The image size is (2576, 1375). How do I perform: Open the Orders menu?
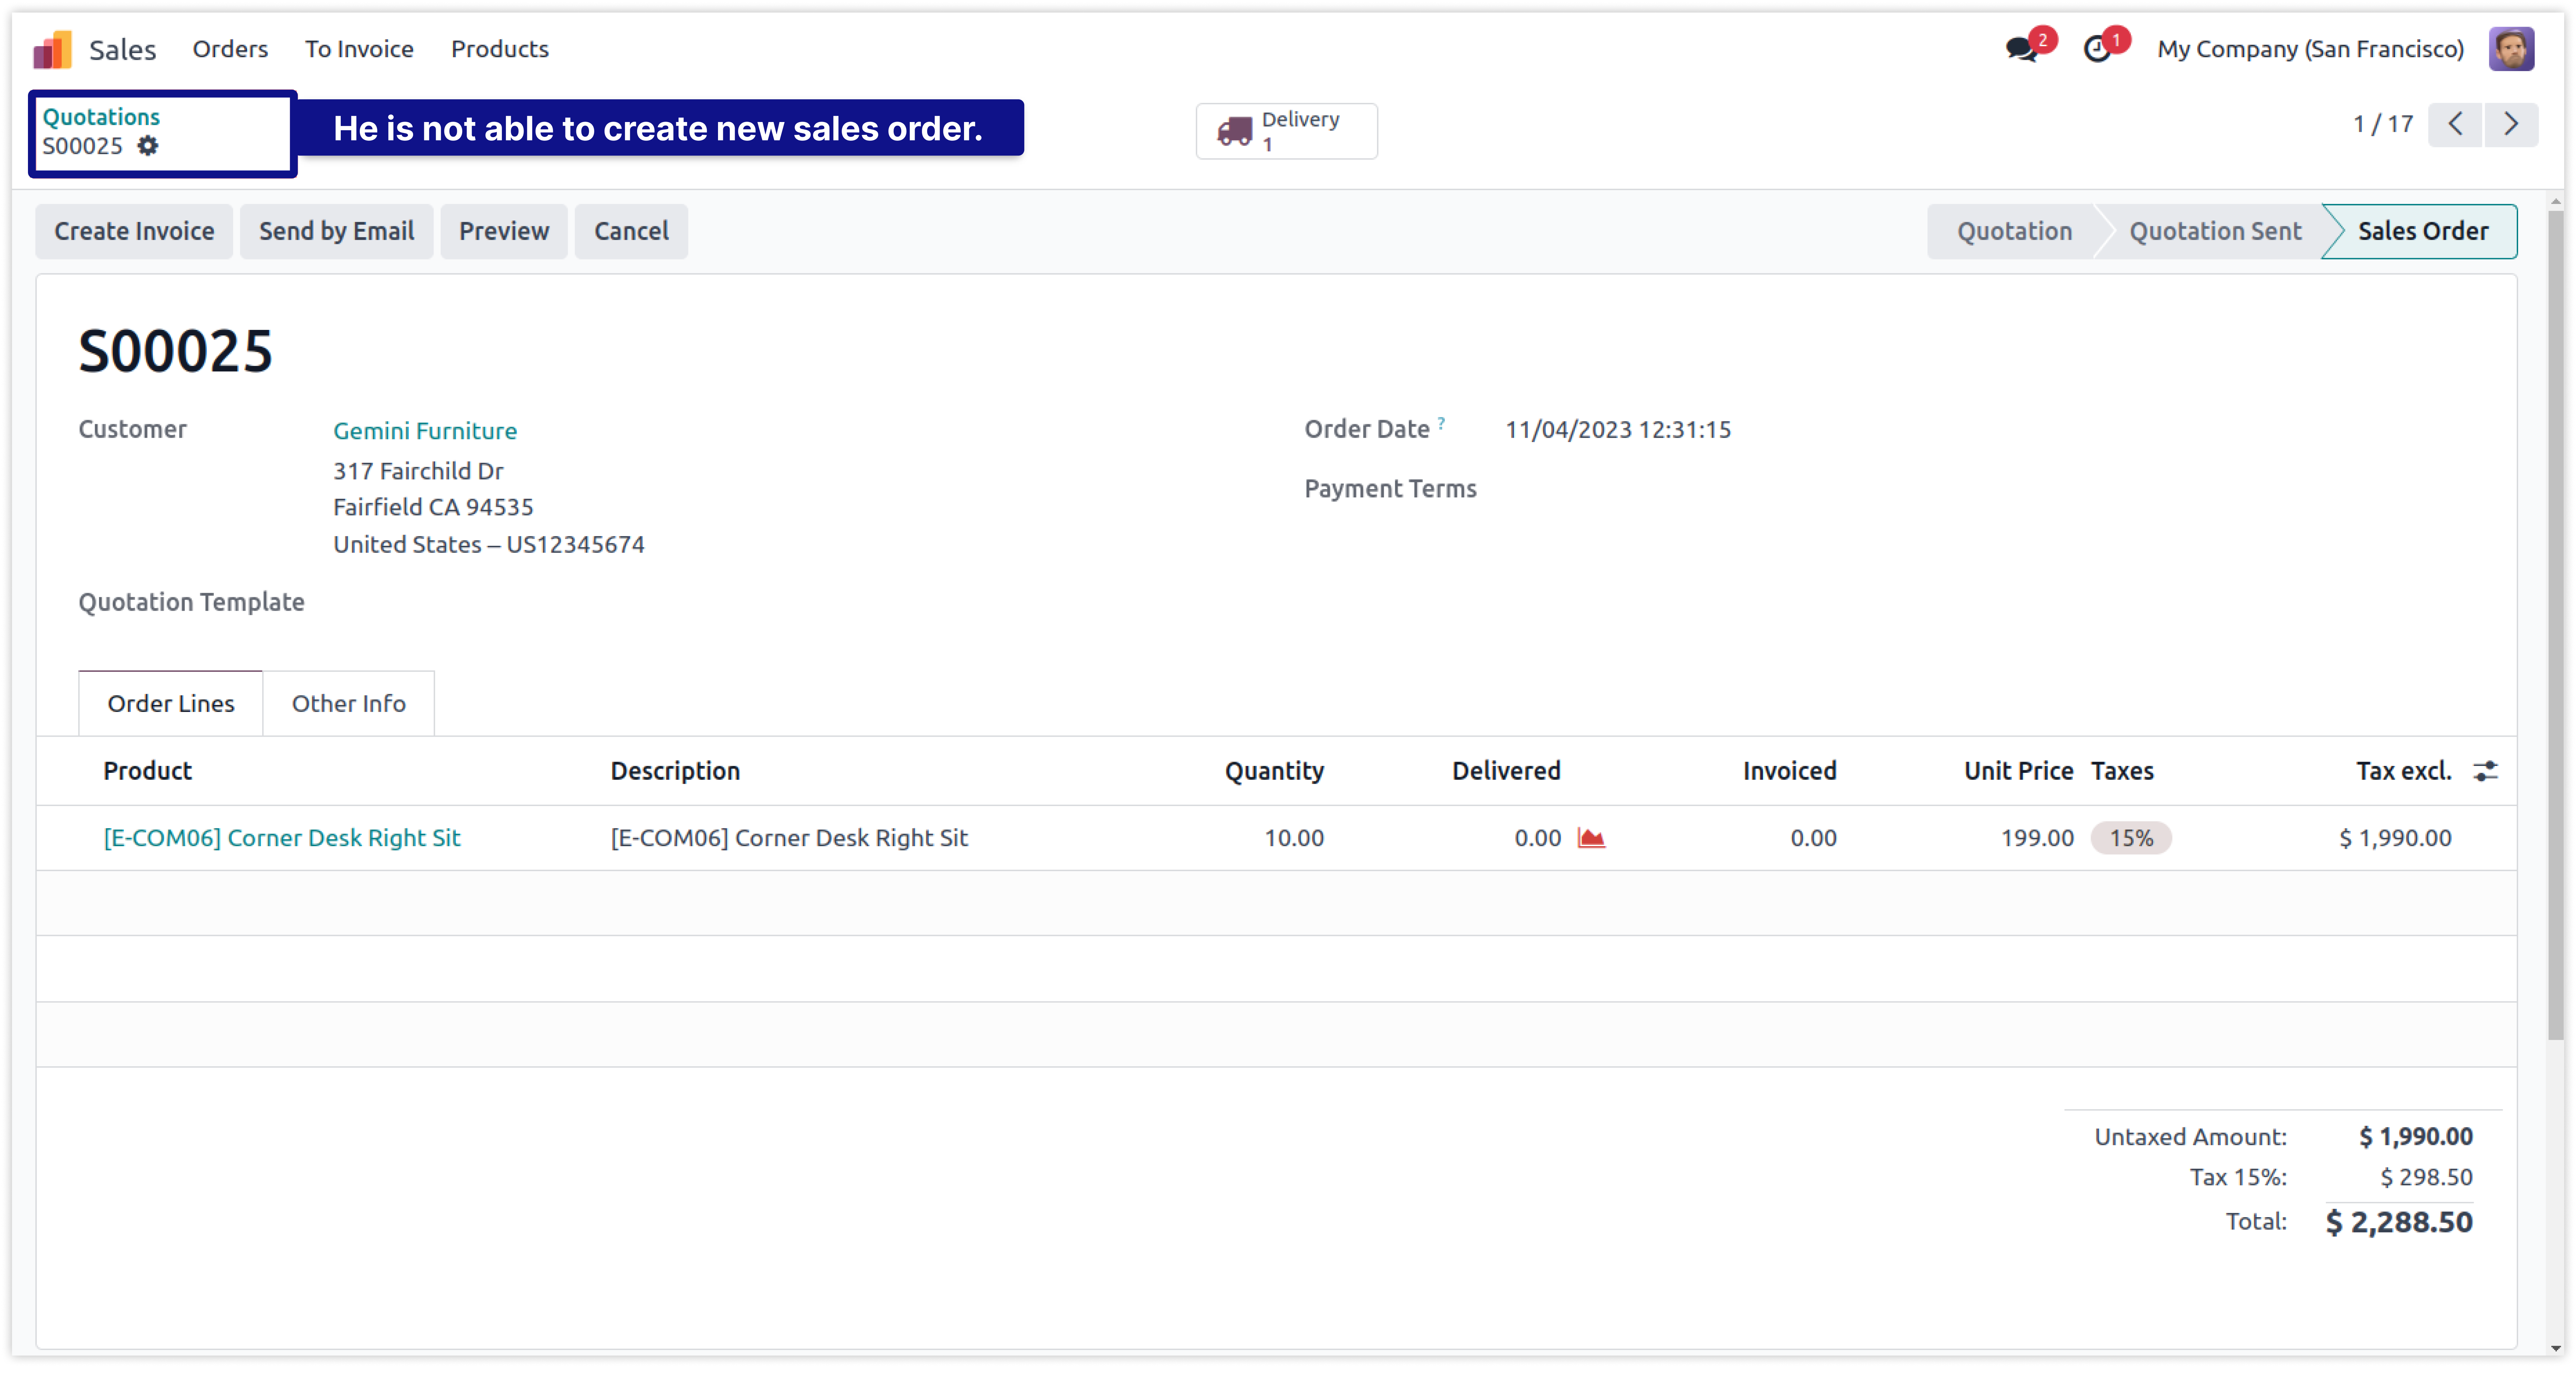click(x=230, y=49)
